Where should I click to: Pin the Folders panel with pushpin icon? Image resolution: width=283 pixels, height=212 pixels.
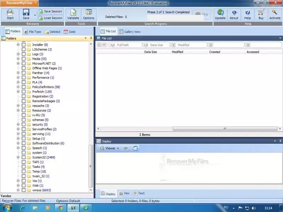(91, 38)
